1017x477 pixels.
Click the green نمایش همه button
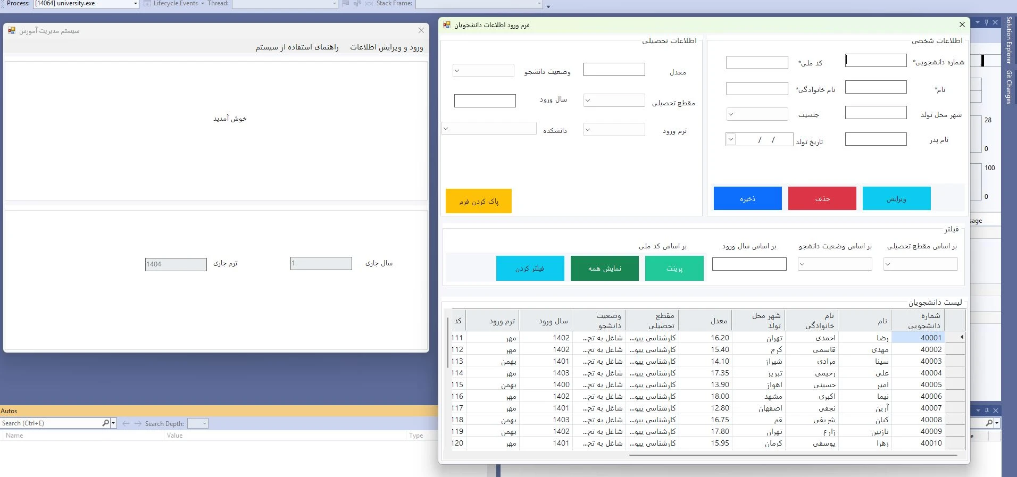[x=604, y=268]
